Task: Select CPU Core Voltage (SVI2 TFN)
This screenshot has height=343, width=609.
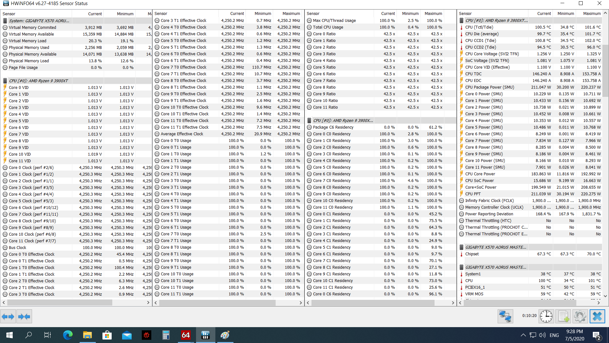Action: tap(530, 54)
